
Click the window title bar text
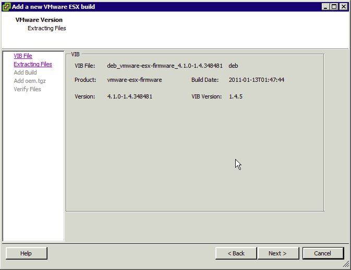[x=53, y=6]
